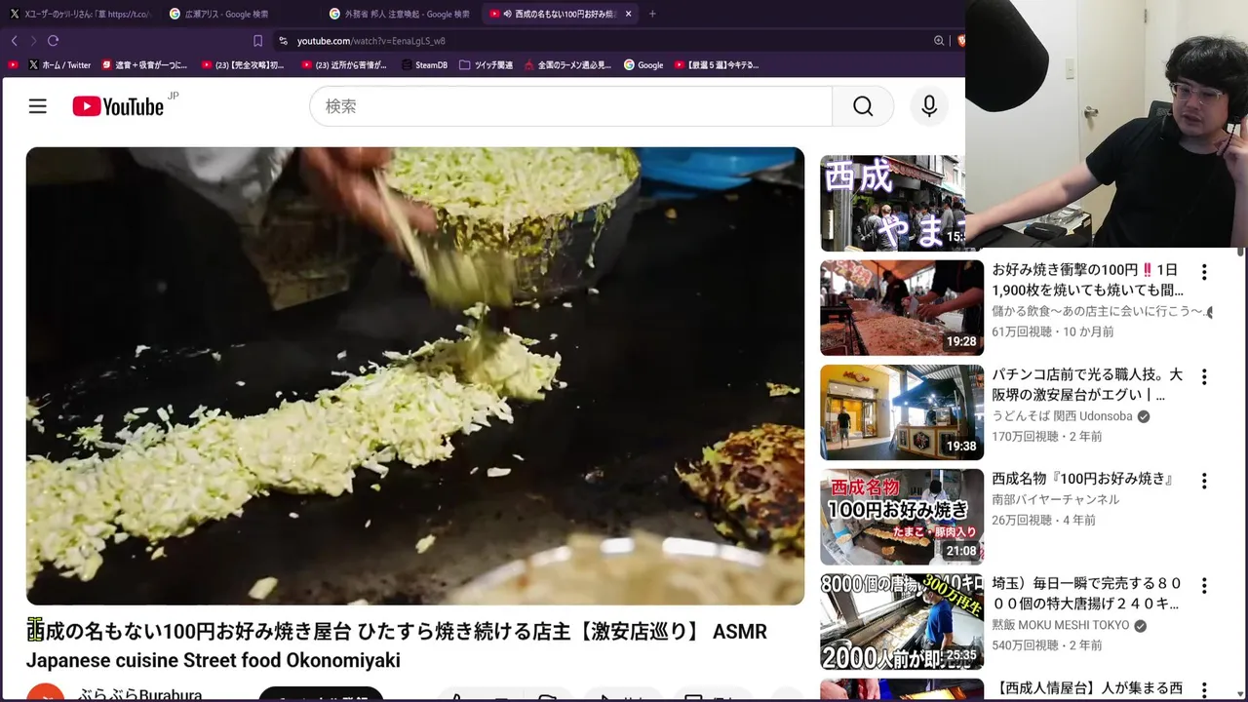Switch to the Xユーザー browser tab

[x=80, y=14]
